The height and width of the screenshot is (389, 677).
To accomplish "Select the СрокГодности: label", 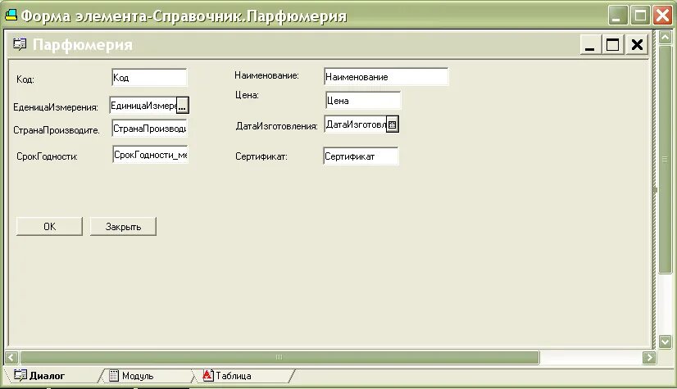I will pyautogui.click(x=47, y=156).
